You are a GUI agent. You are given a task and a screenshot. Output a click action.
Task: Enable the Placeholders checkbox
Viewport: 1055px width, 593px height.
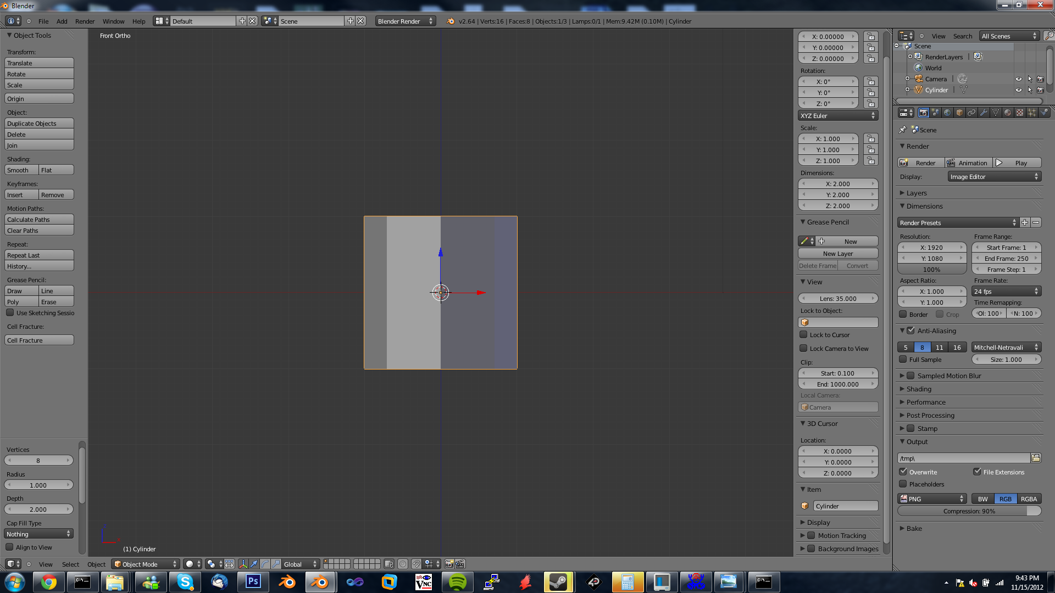click(903, 484)
